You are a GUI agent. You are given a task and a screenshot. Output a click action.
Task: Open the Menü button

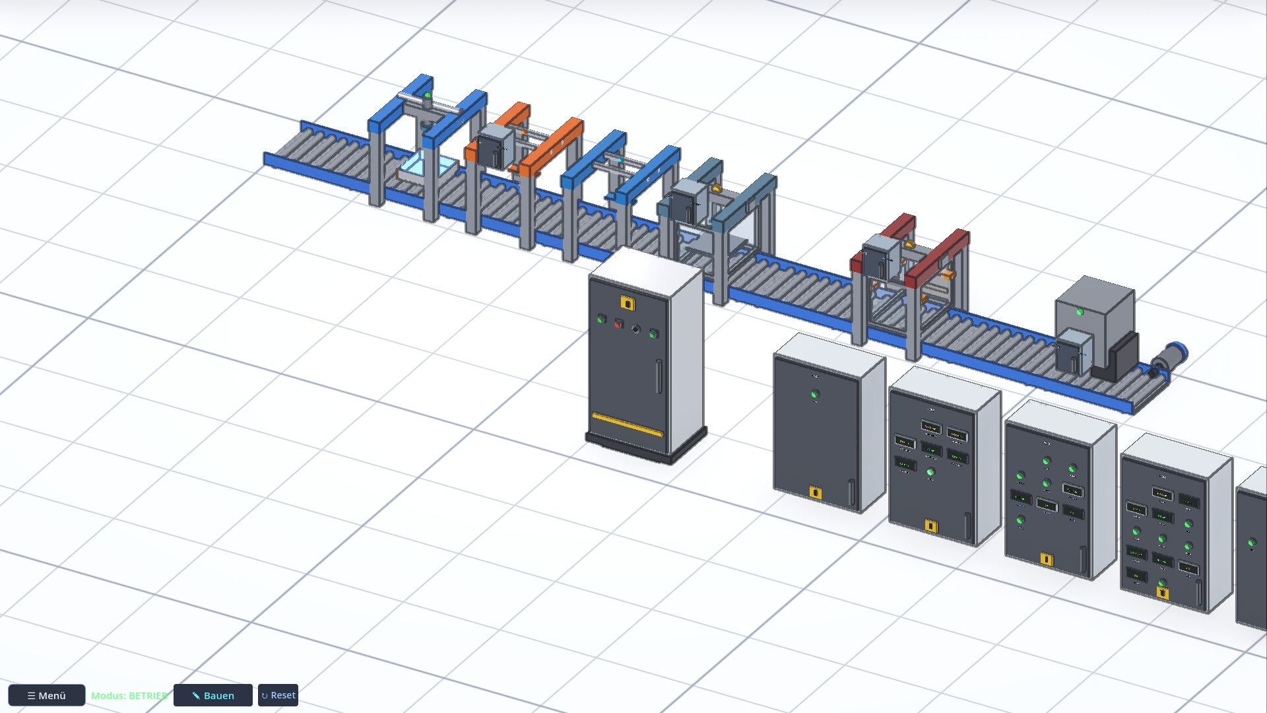point(47,695)
